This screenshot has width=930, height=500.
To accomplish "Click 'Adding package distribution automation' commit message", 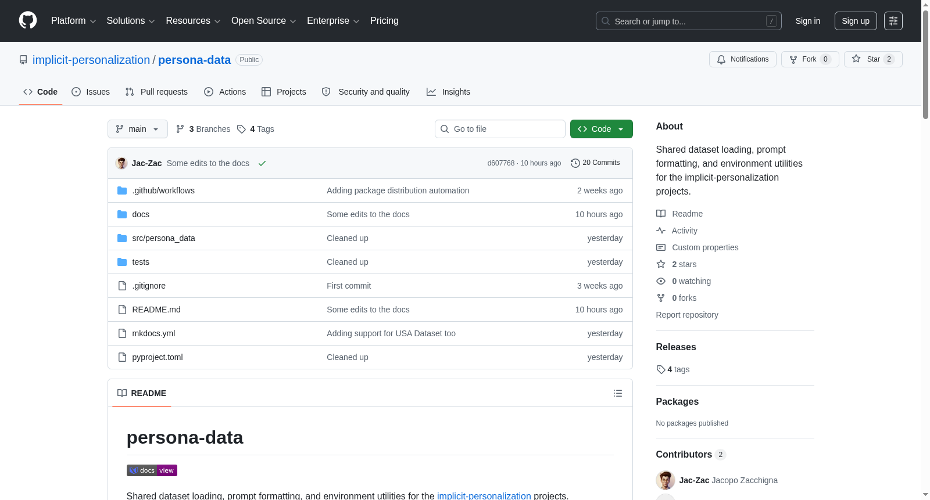I will click(x=398, y=190).
